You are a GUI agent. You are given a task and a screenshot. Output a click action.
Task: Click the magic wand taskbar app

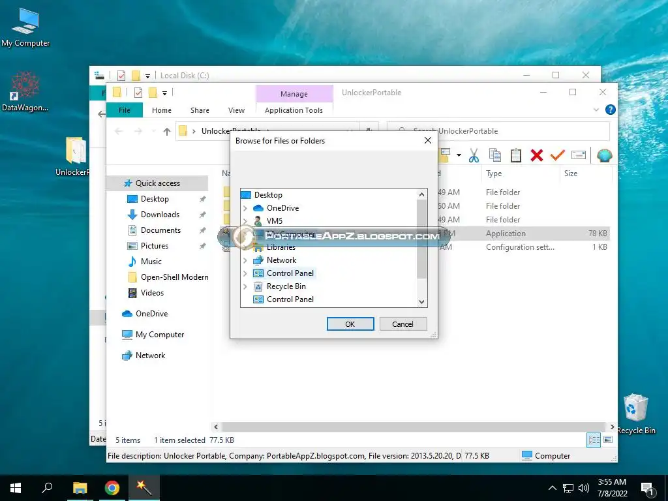click(x=144, y=488)
